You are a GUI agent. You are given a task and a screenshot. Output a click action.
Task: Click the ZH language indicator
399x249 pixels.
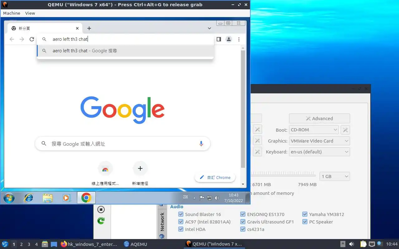(x=185, y=197)
